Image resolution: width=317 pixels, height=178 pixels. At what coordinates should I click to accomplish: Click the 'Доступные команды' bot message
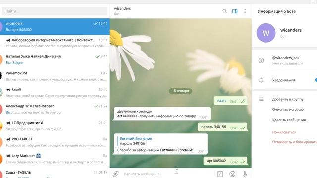pyautogui.click(x=162, y=114)
